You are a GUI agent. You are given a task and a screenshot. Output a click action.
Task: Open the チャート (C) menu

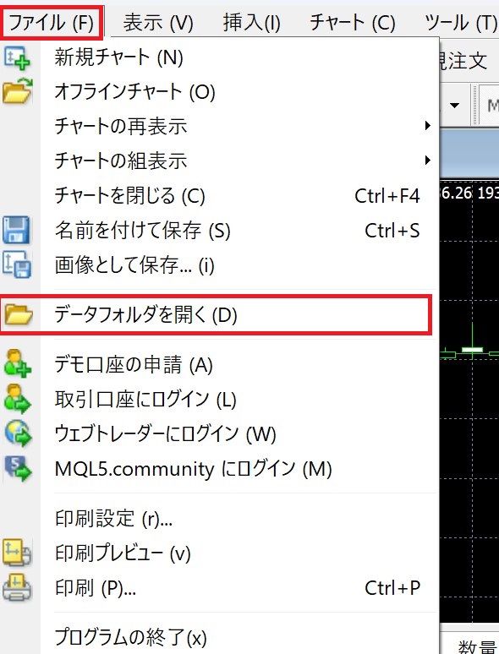pyautogui.click(x=352, y=23)
